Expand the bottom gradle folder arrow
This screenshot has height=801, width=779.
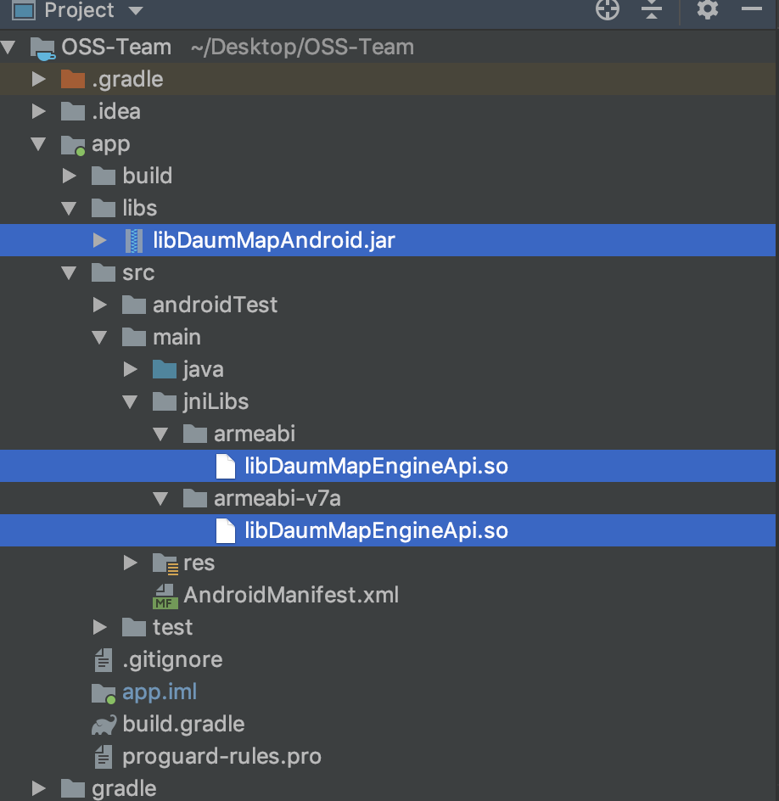point(38,788)
